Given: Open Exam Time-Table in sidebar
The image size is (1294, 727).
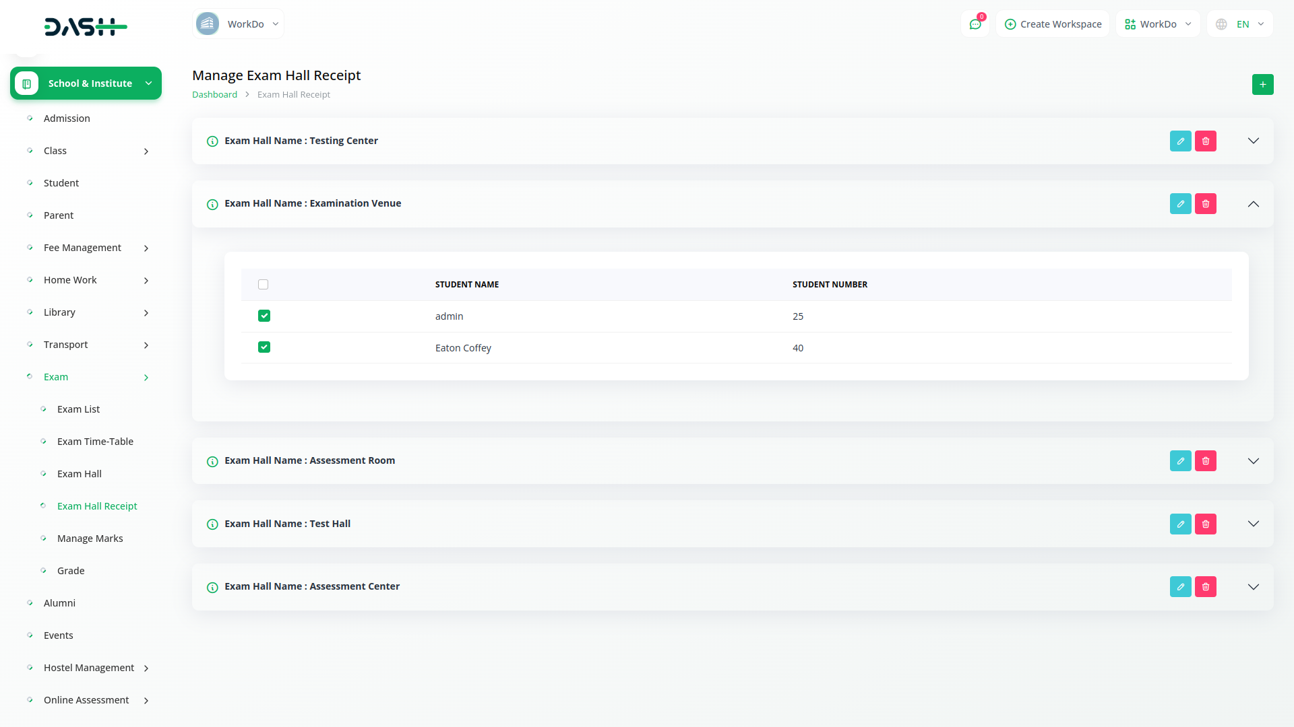Looking at the screenshot, I should [x=95, y=442].
